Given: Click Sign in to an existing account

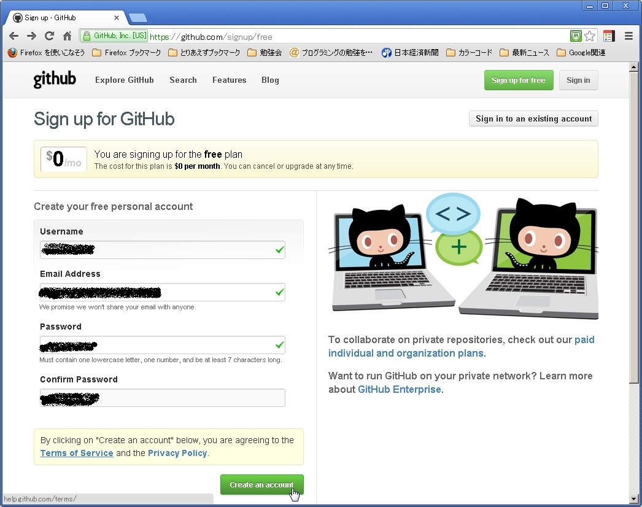Looking at the screenshot, I should click(x=533, y=118).
